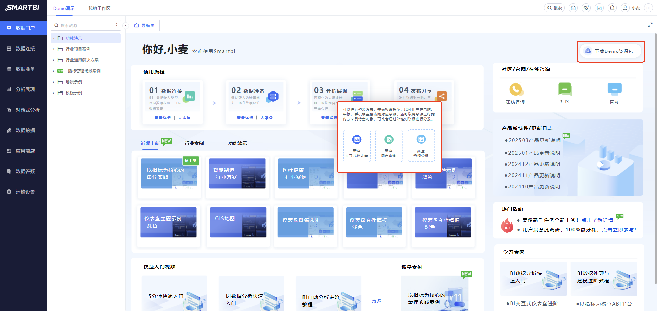Viewport: 657px width, 311px height.
Task: Open the 医疗健康-行业案例 thumbnail
Action: (x=306, y=173)
